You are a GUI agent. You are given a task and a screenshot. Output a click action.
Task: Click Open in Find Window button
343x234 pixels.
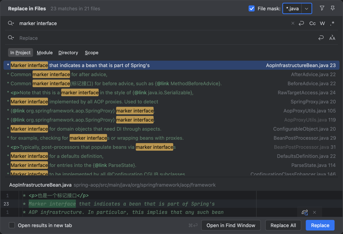click(231, 225)
